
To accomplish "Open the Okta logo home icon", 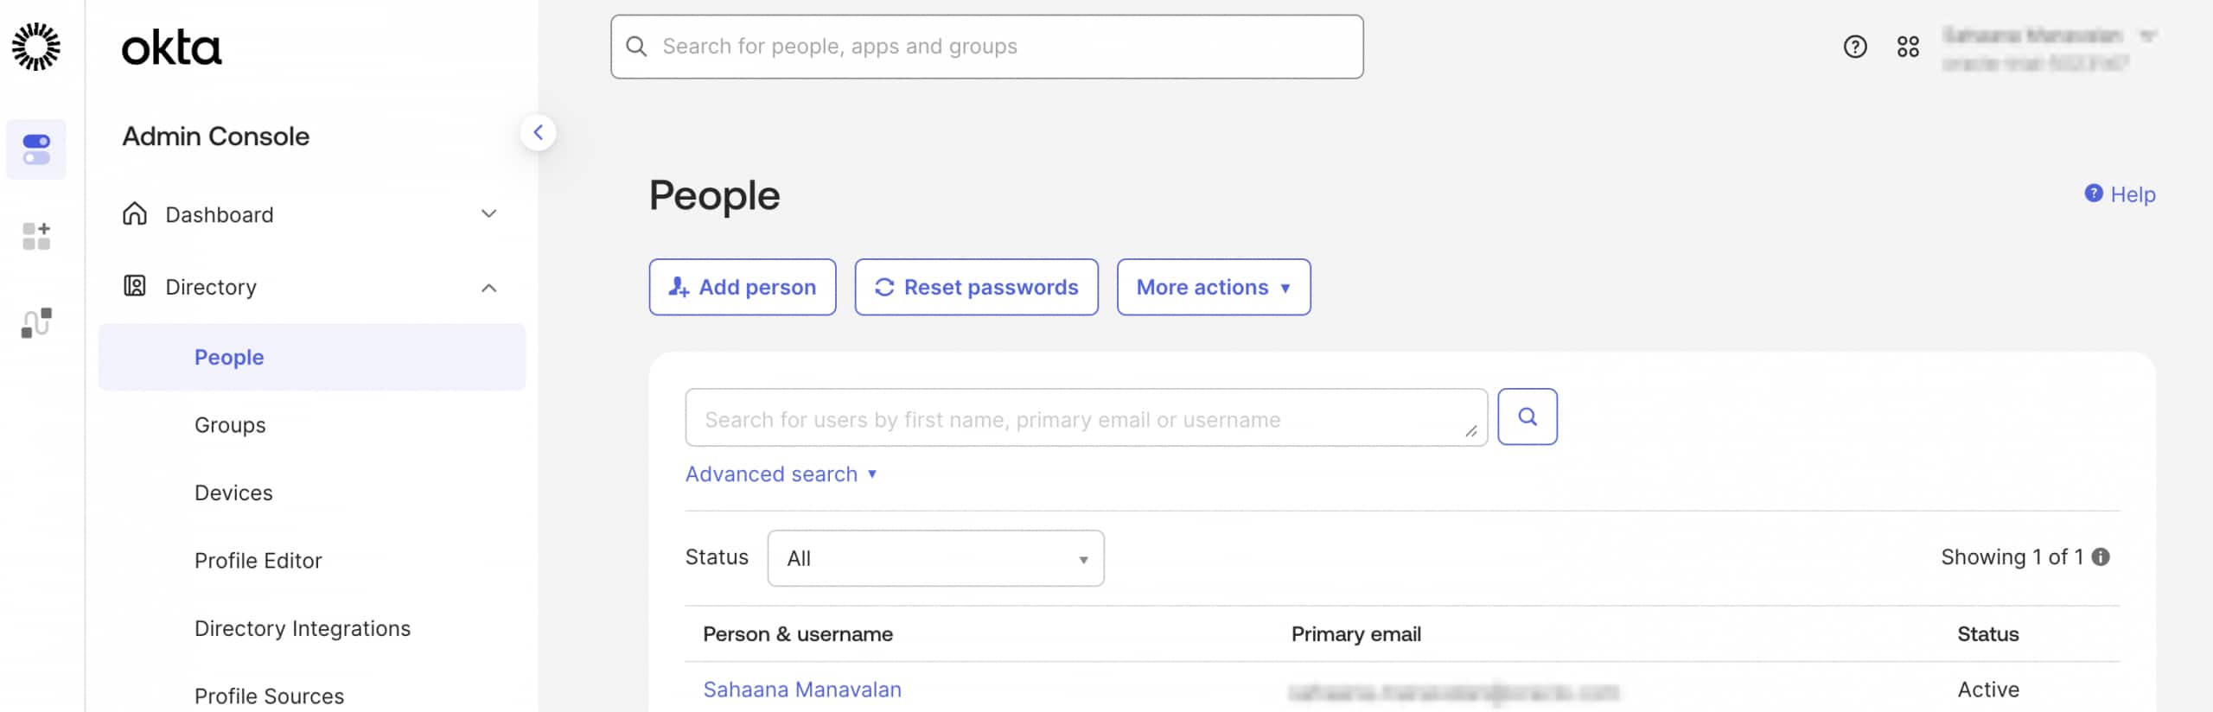I will [x=36, y=46].
